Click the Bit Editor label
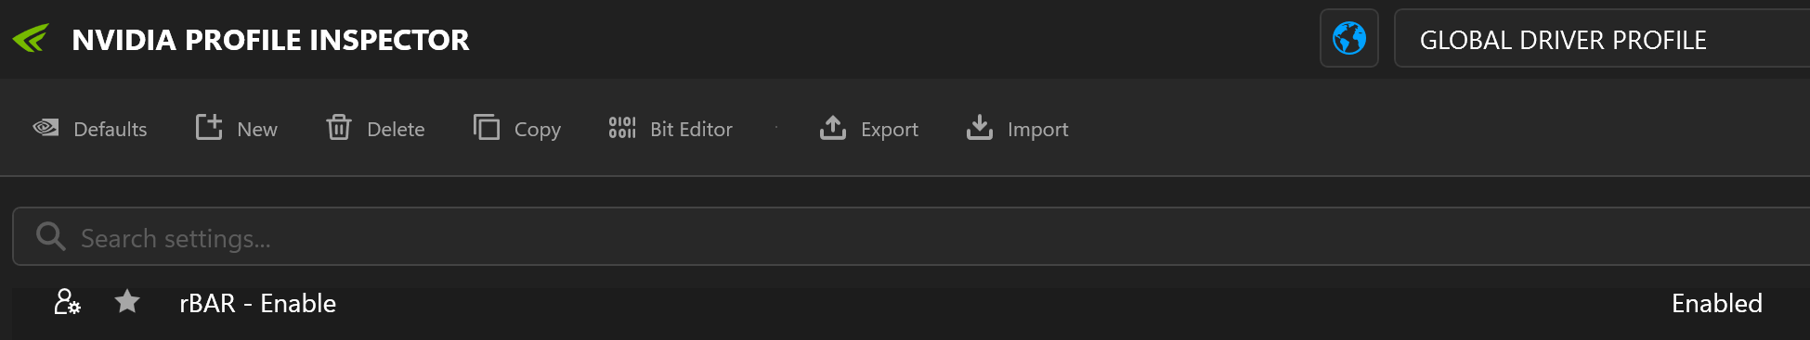 pyautogui.click(x=691, y=130)
